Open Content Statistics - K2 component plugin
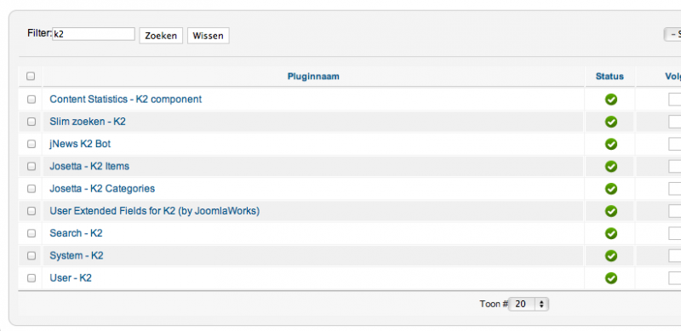681x331 pixels. click(125, 99)
